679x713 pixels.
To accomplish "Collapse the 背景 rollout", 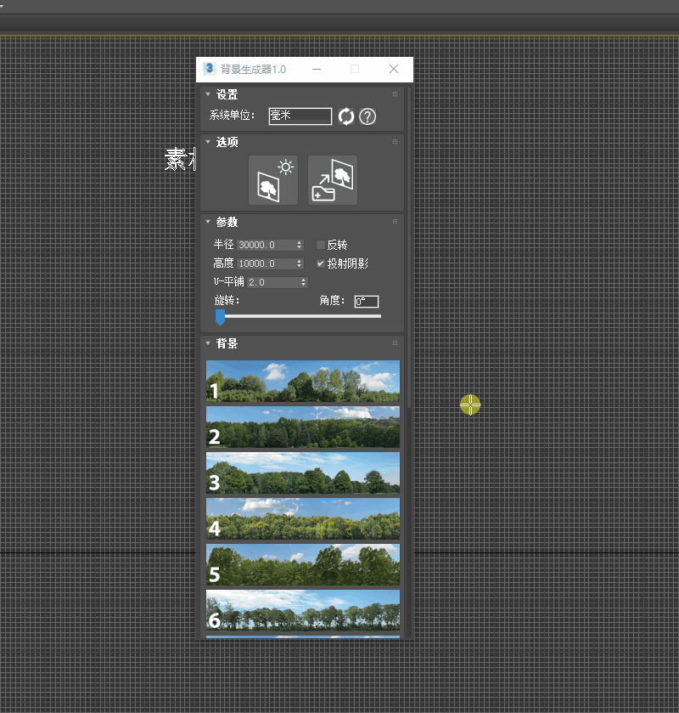I will pyautogui.click(x=207, y=344).
